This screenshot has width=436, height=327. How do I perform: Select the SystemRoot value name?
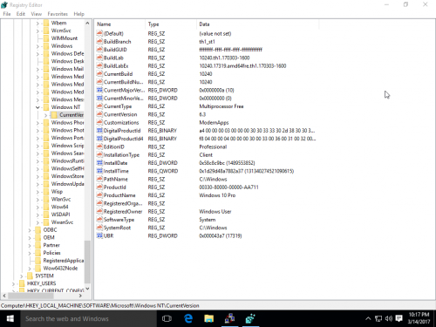click(117, 228)
